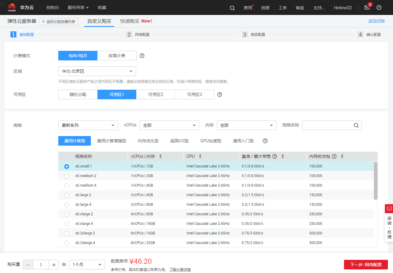Open the 服务列表 dropdown menu

pos(78,7)
